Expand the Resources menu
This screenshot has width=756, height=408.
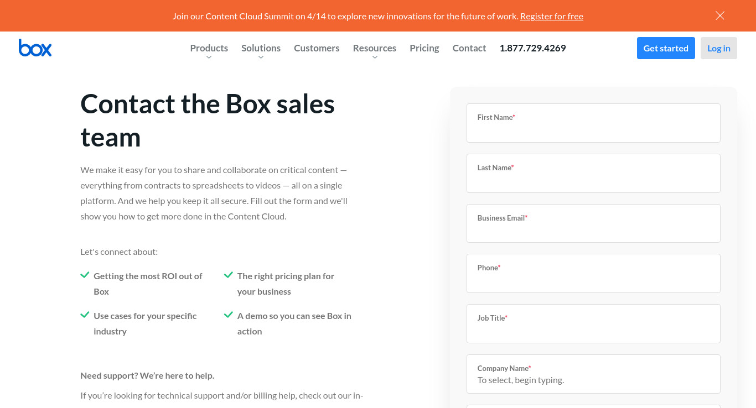[375, 48]
